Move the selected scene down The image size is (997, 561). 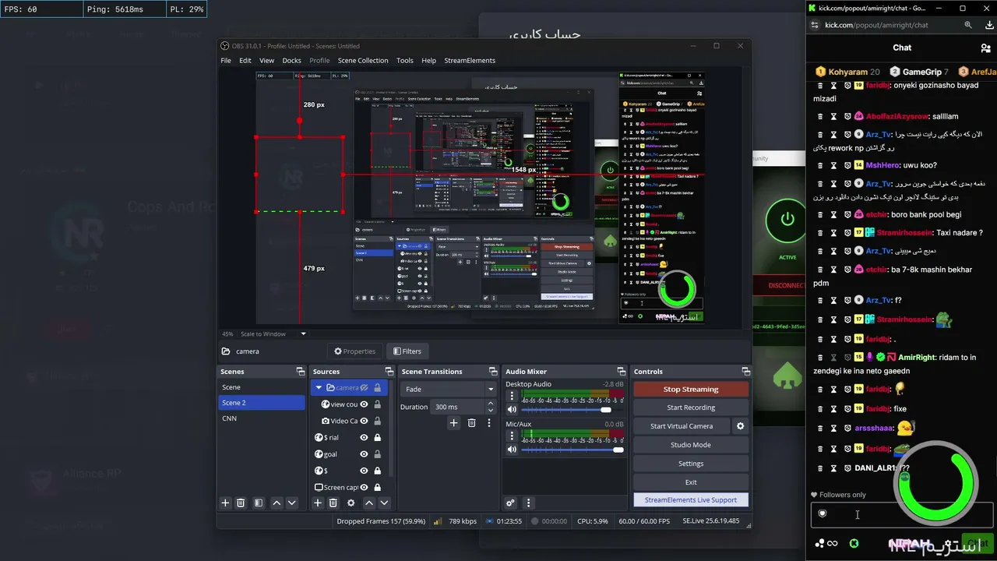click(292, 503)
